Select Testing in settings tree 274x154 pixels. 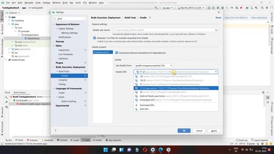(x=62, y=84)
